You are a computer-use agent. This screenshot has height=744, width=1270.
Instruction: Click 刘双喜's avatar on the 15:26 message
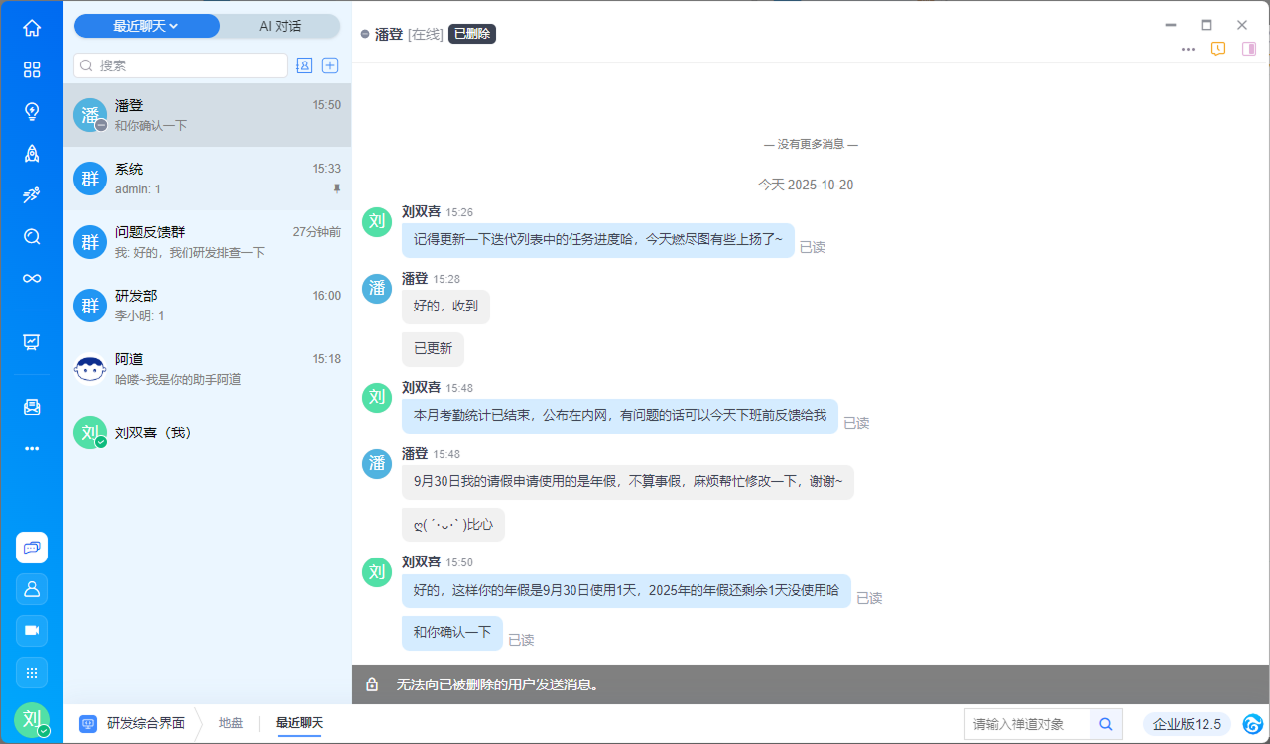377,221
